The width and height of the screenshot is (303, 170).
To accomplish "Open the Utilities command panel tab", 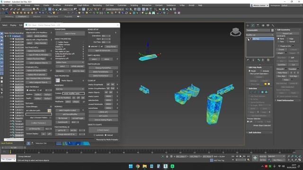I will 273,25.
